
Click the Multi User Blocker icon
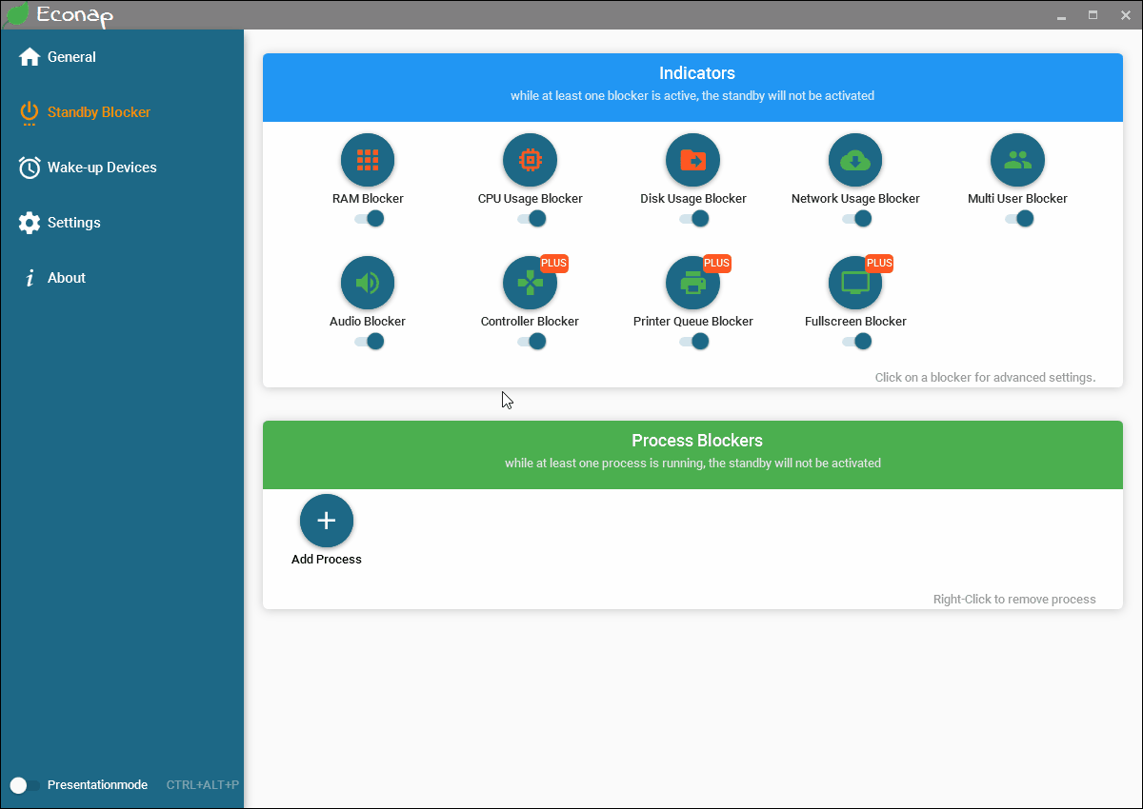pos(1017,160)
